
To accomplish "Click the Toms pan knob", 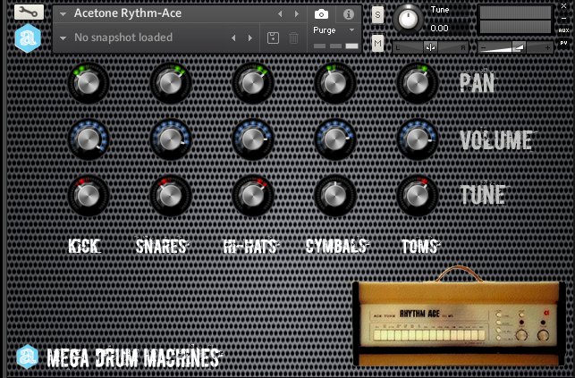I will (418, 83).
